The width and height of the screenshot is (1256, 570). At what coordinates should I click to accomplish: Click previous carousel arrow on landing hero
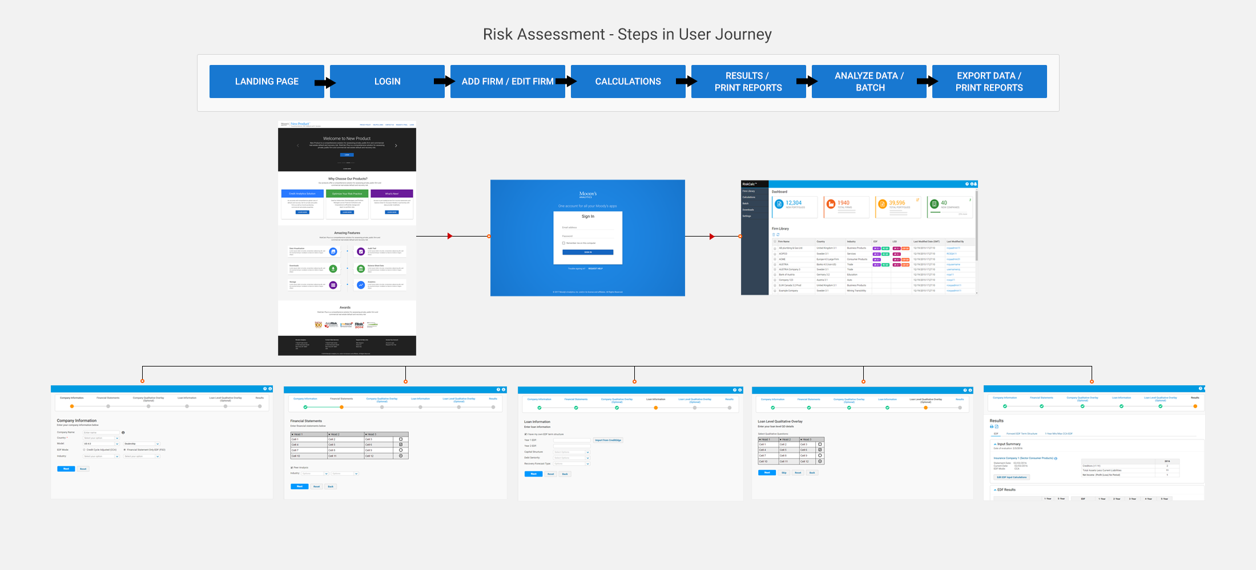(297, 145)
